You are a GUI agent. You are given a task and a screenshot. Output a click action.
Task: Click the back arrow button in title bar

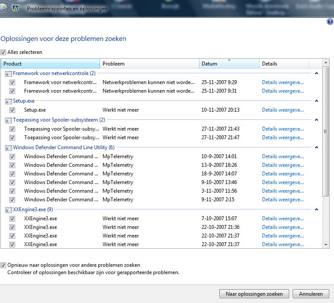tap(3, 9)
